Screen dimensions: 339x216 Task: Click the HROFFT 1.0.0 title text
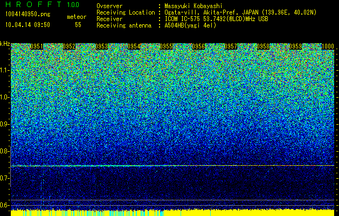click(x=43, y=4)
